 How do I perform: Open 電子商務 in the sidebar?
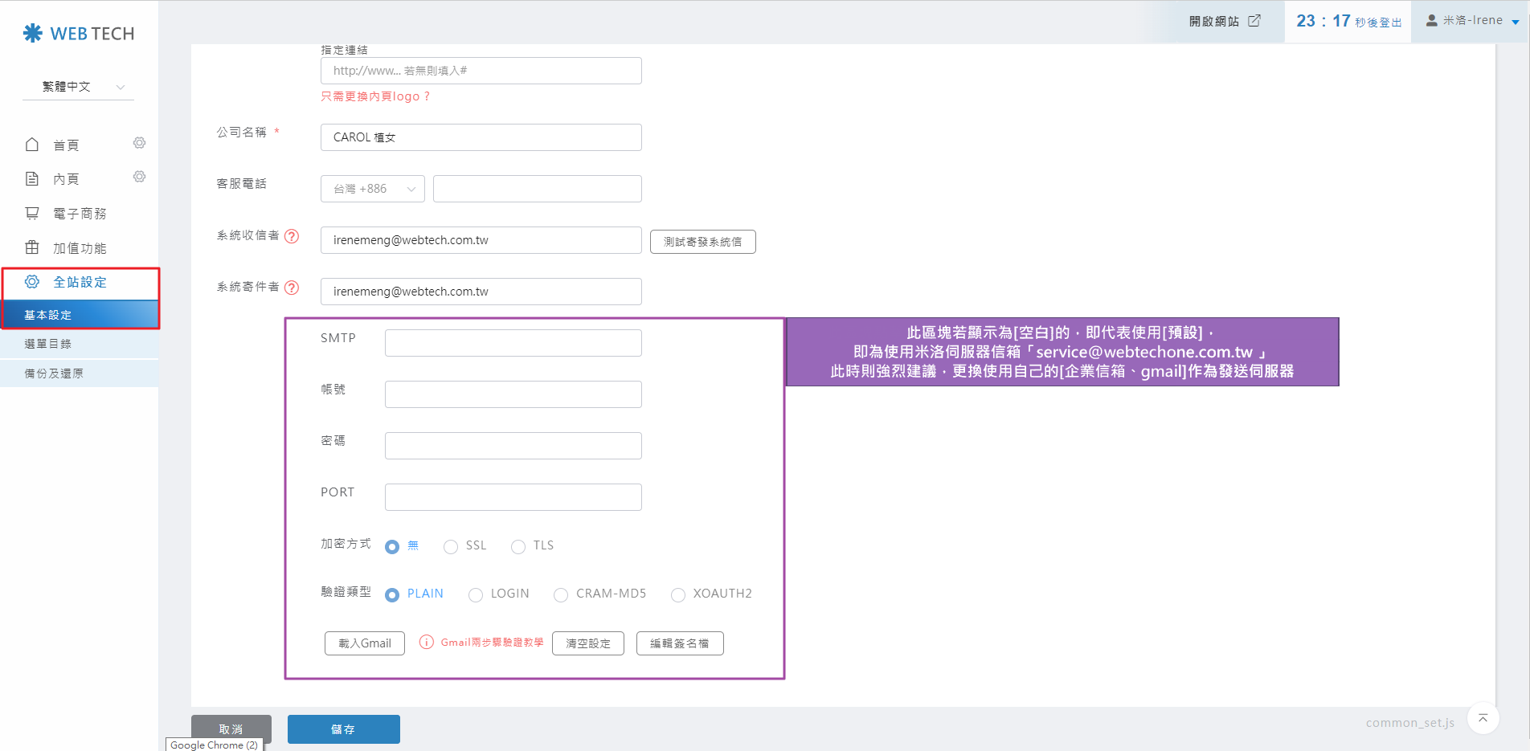pos(79,214)
